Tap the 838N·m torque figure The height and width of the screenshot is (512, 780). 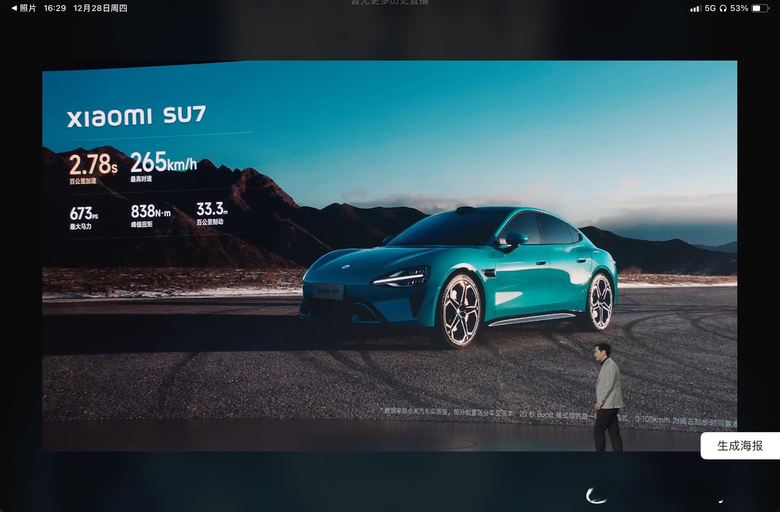pos(151,211)
